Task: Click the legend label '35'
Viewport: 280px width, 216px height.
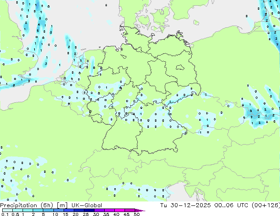Action: point(106,214)
